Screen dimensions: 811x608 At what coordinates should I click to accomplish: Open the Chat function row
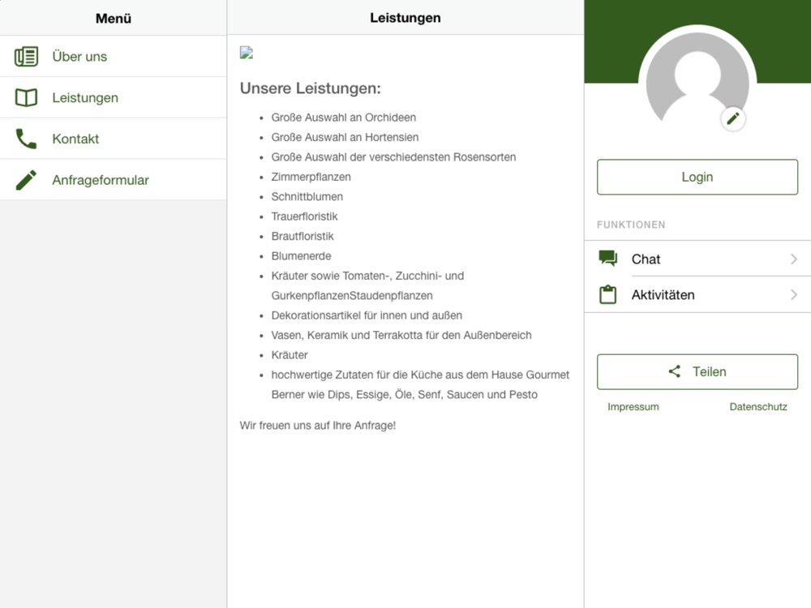point(697,259)
